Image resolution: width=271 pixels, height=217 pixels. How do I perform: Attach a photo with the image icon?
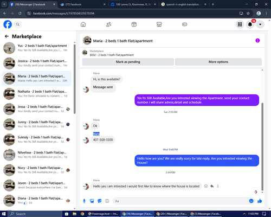click(92, 201)
